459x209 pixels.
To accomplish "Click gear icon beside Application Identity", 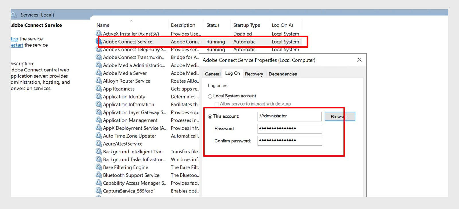I will (x=99, y=96).
